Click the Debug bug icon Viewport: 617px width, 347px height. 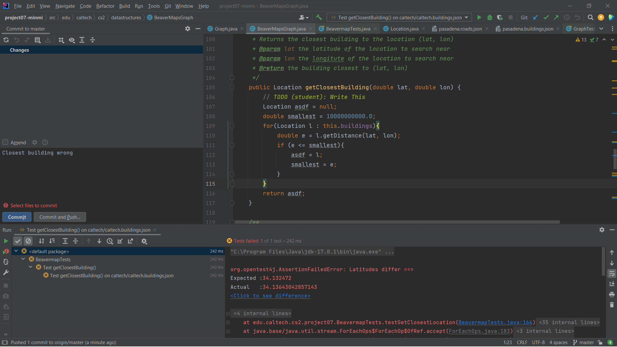point(489,17)
